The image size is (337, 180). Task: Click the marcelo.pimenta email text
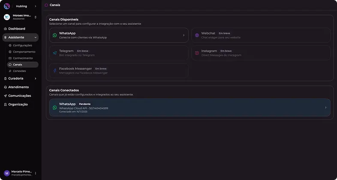coord(21,175)
